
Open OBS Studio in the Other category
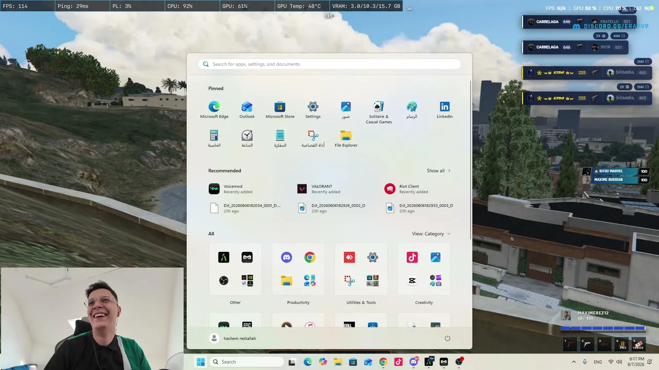coord(223,281)
